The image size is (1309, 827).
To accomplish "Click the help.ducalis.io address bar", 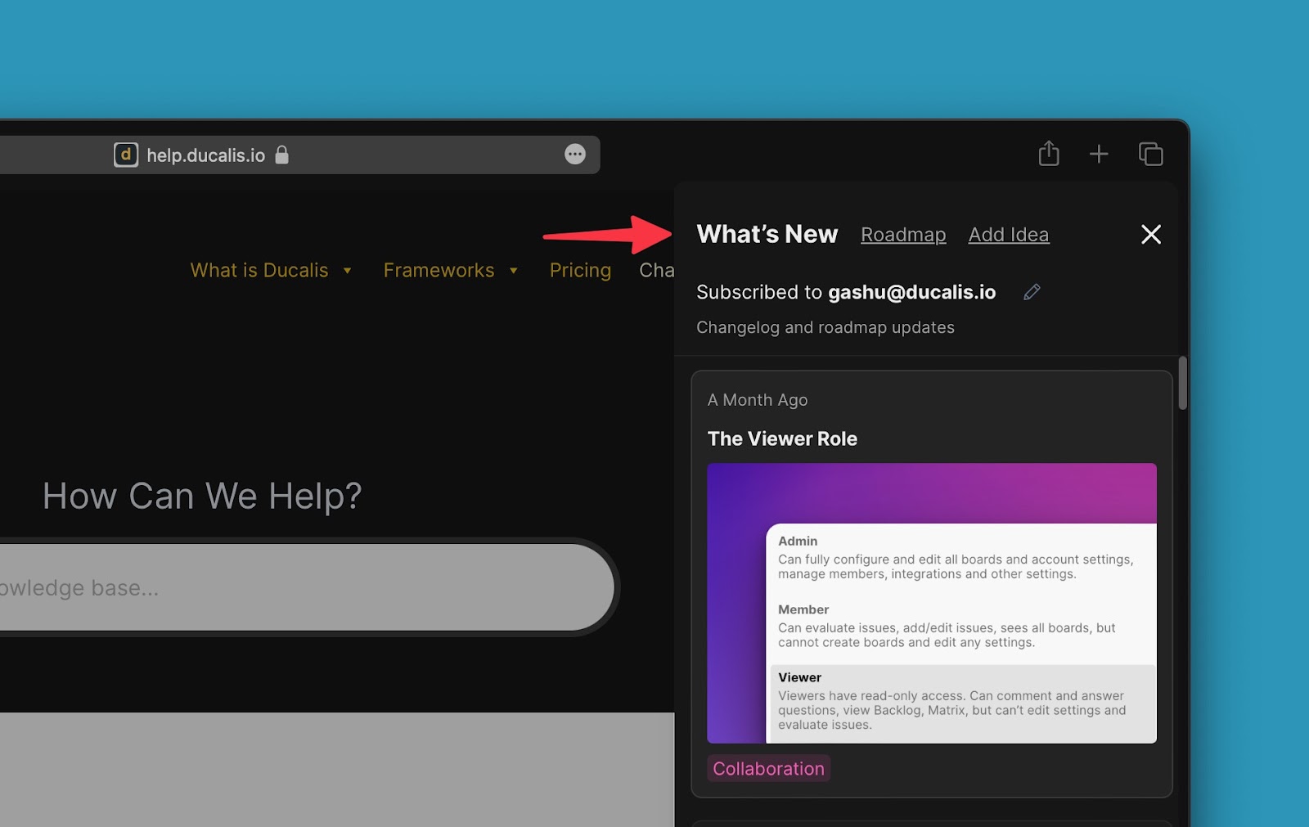I will 205,155.
